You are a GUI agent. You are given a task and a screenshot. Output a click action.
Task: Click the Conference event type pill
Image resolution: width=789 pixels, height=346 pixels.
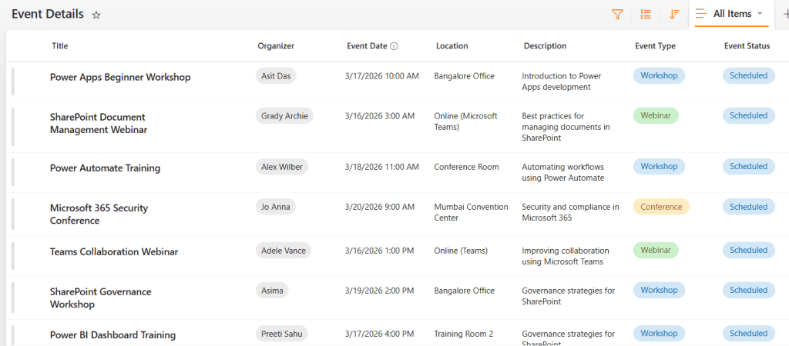click(661, 207)
